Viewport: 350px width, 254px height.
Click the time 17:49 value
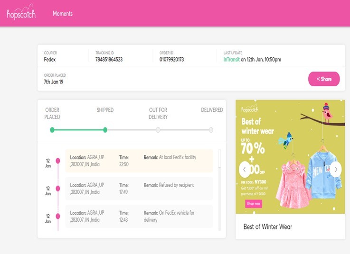coord(123,192)
